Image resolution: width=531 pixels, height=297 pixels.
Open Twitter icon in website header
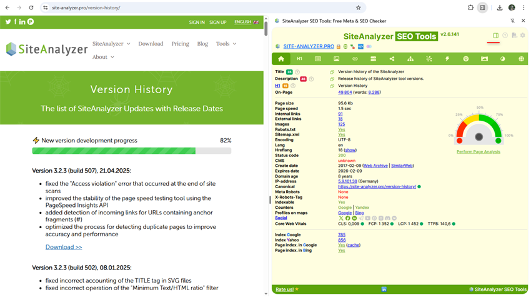click(x=8, y=22)
